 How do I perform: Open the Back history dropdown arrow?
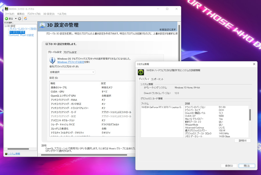[x=16, y=19]
